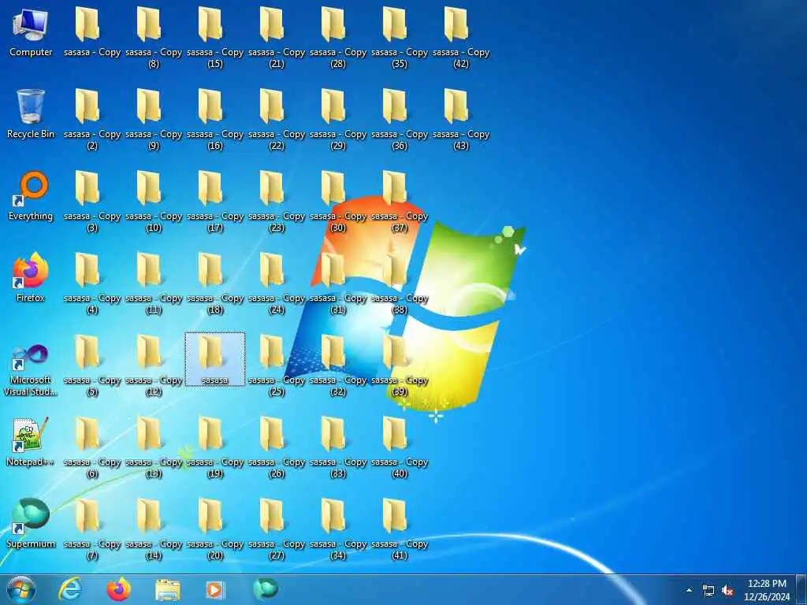
Task: Open Windows Explorer from the taskbar
Action: [168, 589]
